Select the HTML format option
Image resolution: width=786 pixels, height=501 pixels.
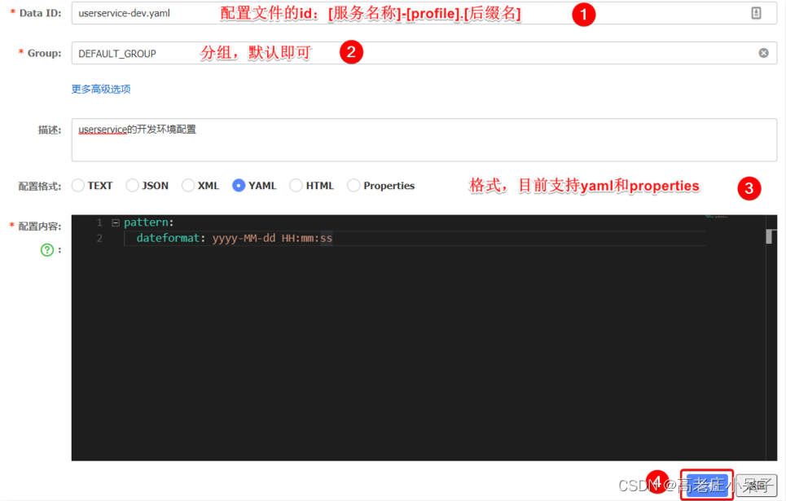tap(296, 185)
